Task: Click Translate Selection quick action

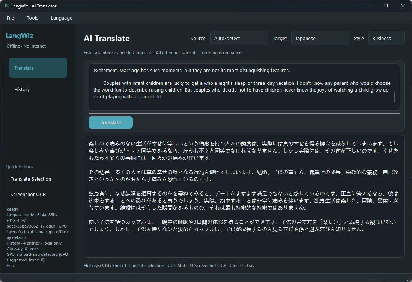Action: point(31,179)
